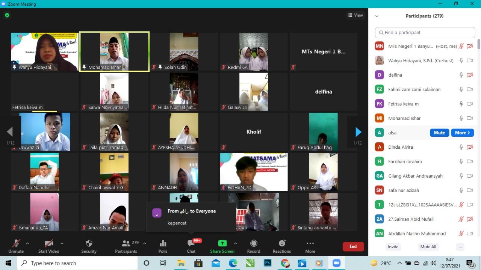Collapse Participants panel header chevron

(377, 16)
